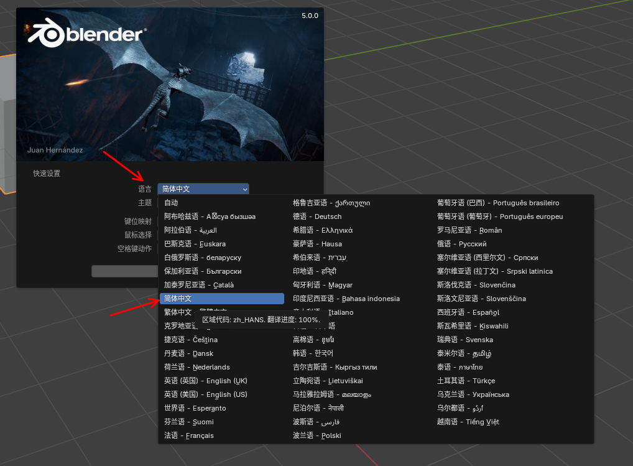The height and width of the screenshot is (466, 633).
Task: Select 高棉语 language option
Action: pos(359,340)
